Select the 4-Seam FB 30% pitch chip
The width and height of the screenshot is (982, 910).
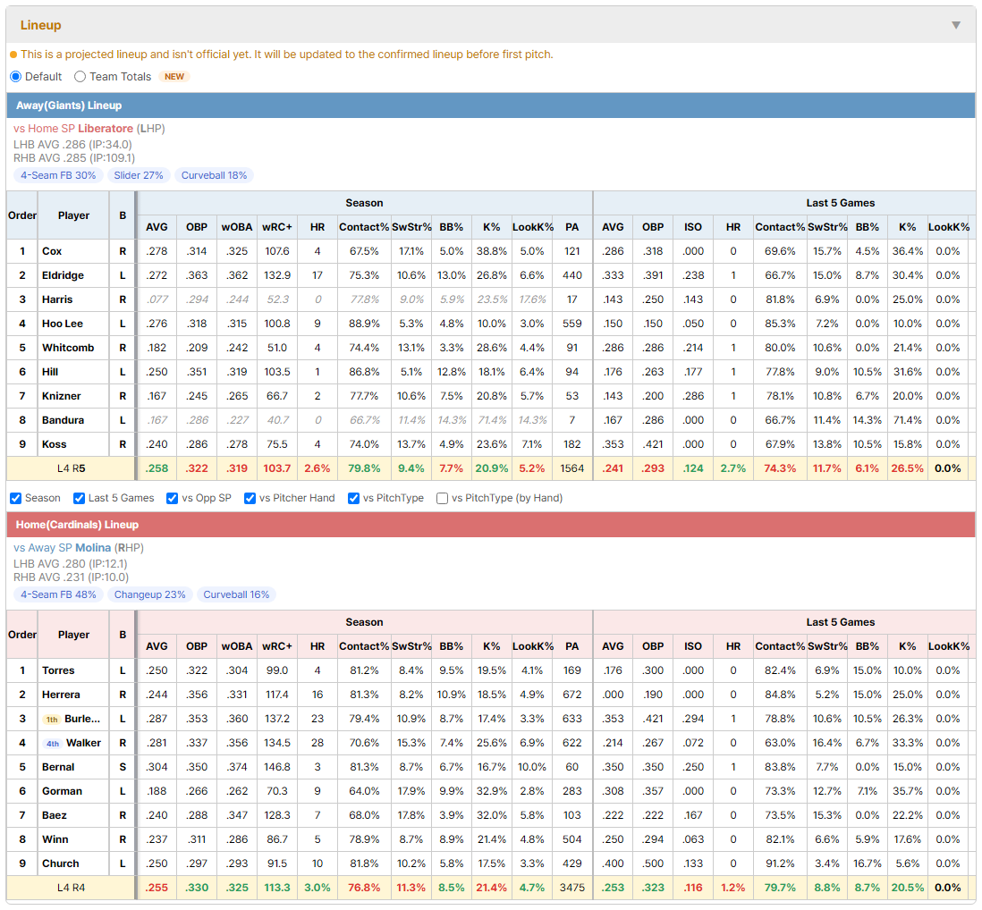[58, 175]
